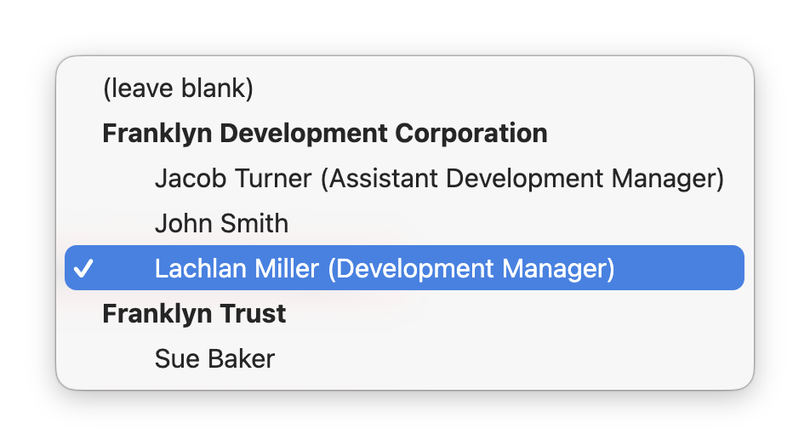810x446 pixels.
Task: Choose the only contact under Franklyn Trust
Action: click(x=214, y=358)
